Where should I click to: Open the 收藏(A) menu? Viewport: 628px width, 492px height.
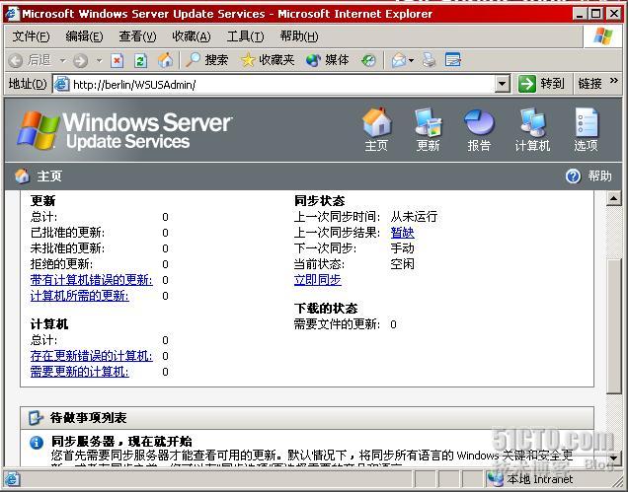[x=191, y=36]
